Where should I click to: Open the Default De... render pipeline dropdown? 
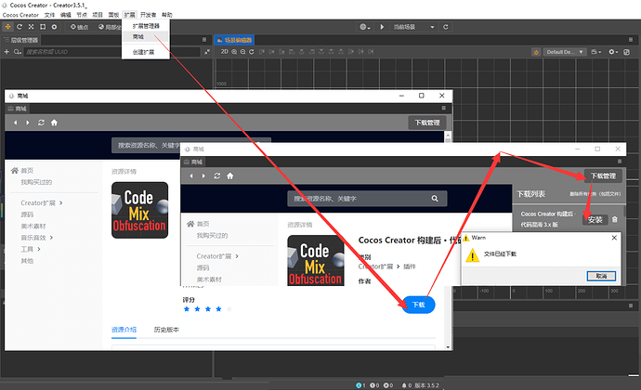click(x=565, y=52)
